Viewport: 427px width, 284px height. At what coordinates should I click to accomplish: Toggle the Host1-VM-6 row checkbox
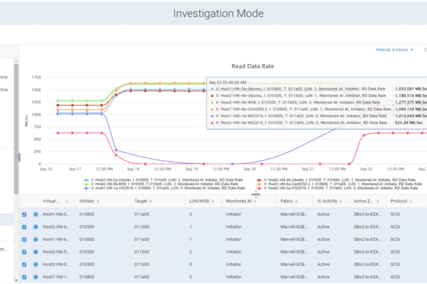point(24,240)
